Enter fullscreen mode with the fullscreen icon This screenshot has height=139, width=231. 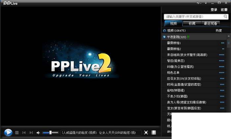coord(146,132)
